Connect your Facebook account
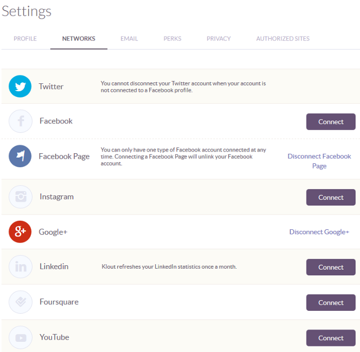This screenshot has width=360, height=352. pyautogui.click(x=331, y=122)
